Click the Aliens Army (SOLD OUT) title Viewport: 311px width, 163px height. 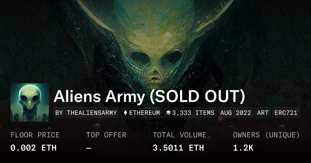click(149, 97)
